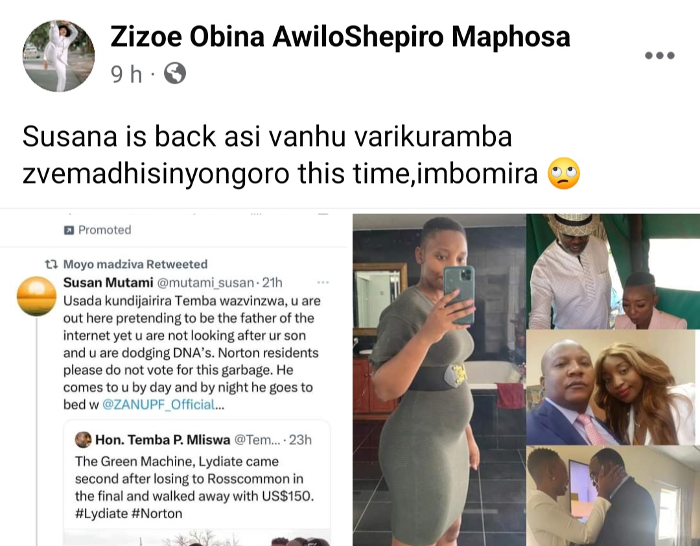Open the tweet's three-dot more menu

pyautogui.click(x=323, y=282)
